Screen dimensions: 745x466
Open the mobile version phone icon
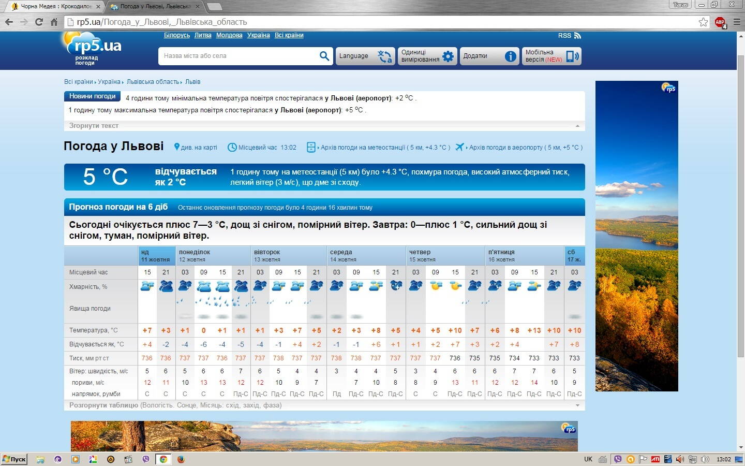[572, 56]
